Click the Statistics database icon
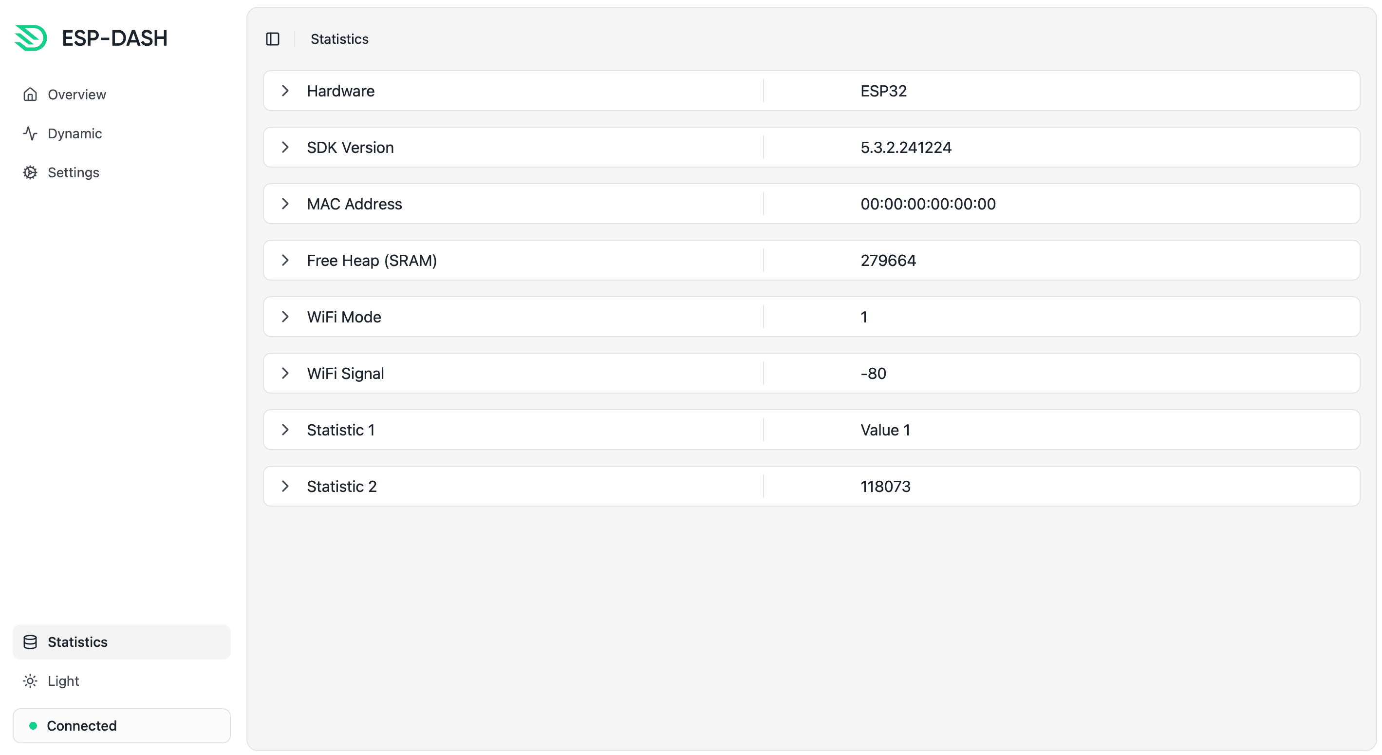The height and width of the screenshot is (755, 1382). coord(30,642)
